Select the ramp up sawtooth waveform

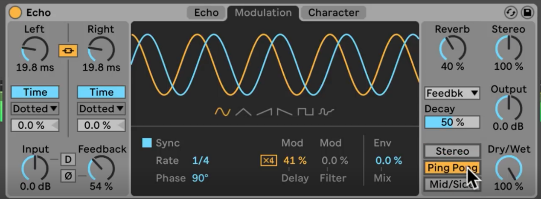[264, 112]
